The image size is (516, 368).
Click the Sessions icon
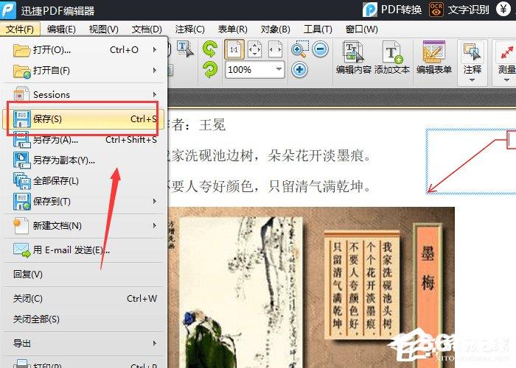(21, 95)
